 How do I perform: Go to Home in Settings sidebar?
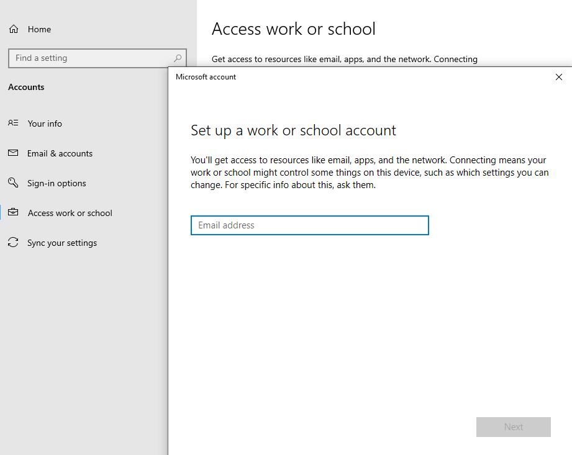pyautogui.click(x=39, y=29)
